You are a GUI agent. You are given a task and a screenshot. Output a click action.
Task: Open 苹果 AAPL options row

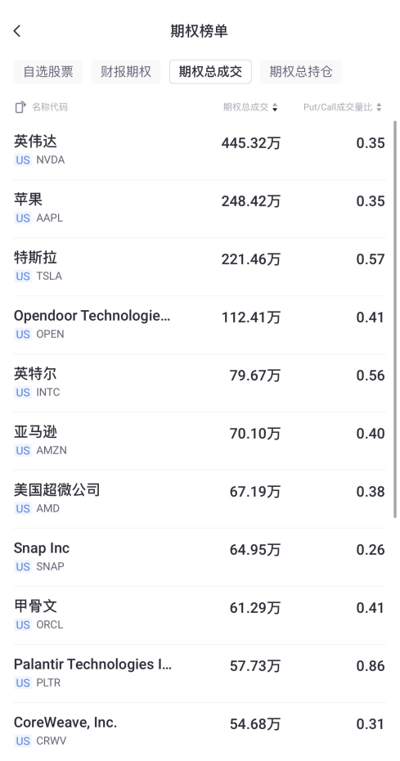200,209
